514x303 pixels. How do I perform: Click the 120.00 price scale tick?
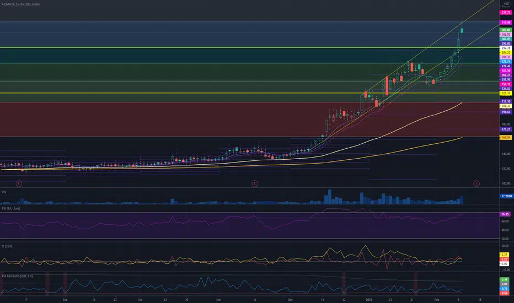point(506,169)
